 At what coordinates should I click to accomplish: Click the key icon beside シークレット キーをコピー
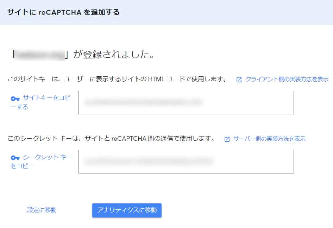point(15,158)
